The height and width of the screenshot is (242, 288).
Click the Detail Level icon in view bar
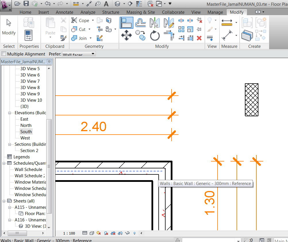[x=85, y=233]
